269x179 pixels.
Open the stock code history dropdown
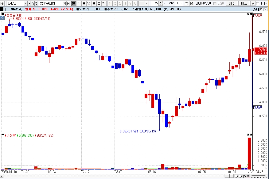coord(26,3)
